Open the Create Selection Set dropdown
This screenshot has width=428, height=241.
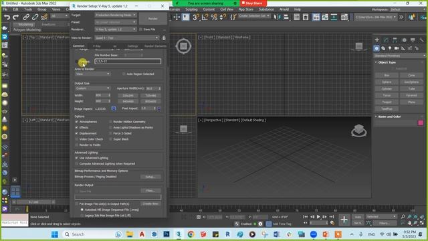click(x=254, y=16)
